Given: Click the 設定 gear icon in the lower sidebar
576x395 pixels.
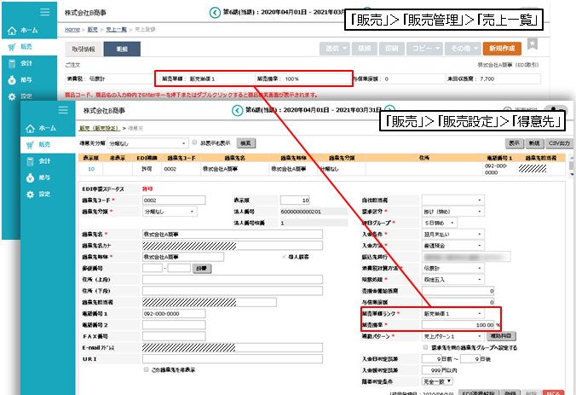Looking at the screenshot, I should point(28,195).
